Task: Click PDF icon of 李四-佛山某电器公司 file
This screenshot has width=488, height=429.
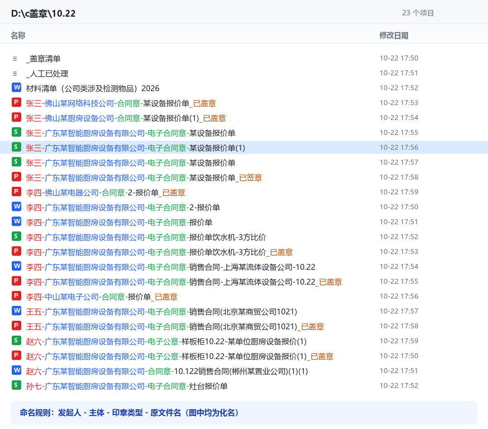Action: pos(17,192)
